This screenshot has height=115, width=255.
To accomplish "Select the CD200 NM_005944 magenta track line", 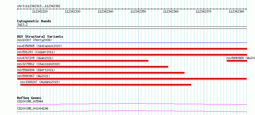I will pos(132,104).
